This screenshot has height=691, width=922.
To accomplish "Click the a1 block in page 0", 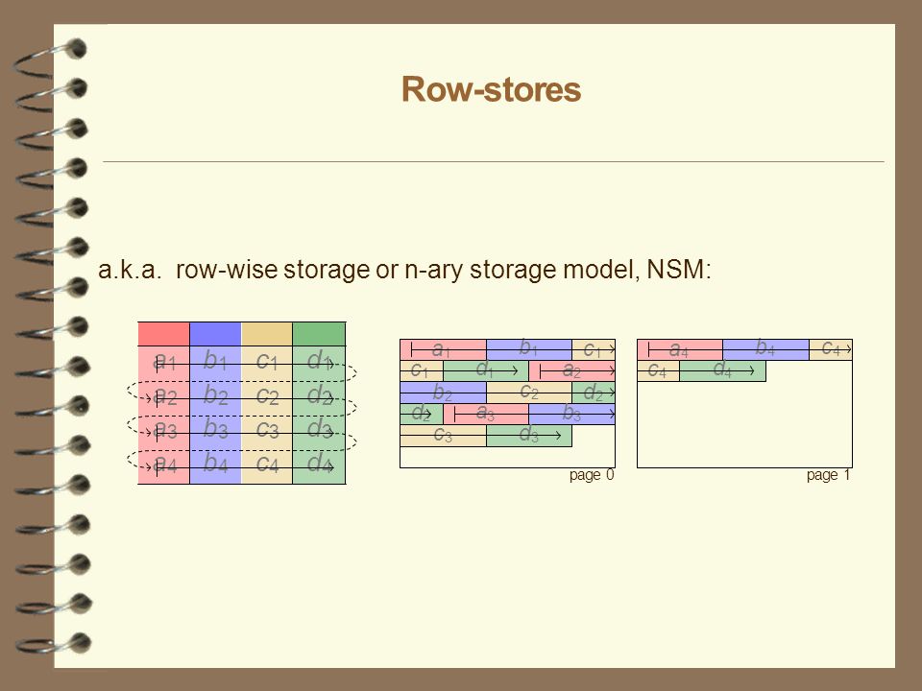I will [444, 349].
